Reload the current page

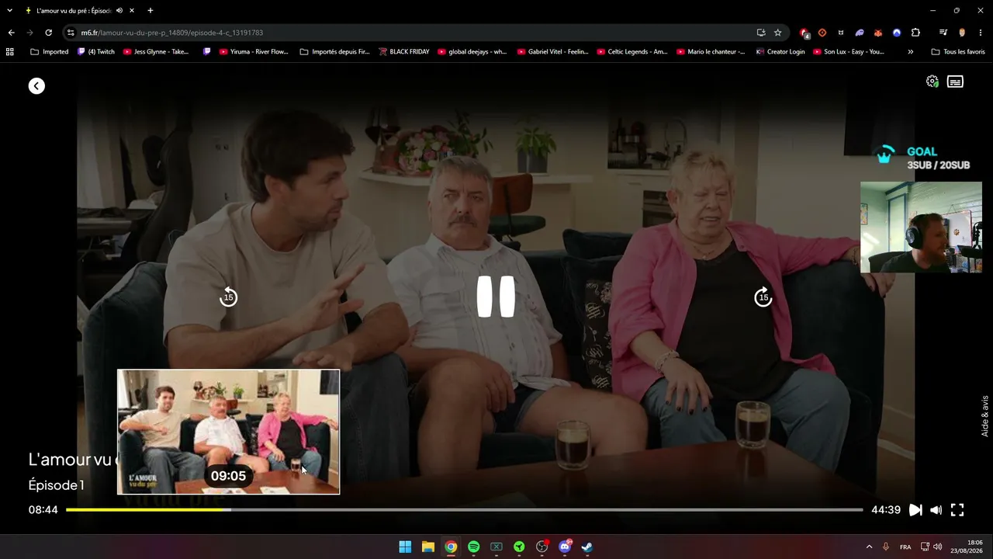[x=48, y=33]
